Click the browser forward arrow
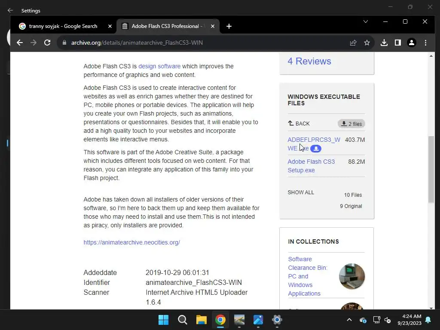440x330 pixels. (x=34, y=43)
